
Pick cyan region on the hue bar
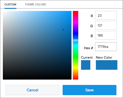pyautogui.click(x=76, y=45)
